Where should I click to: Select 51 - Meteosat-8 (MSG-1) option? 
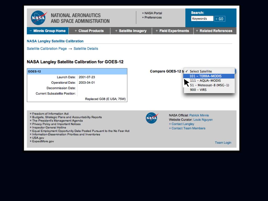pyautogui.click(x=209, y=85)
